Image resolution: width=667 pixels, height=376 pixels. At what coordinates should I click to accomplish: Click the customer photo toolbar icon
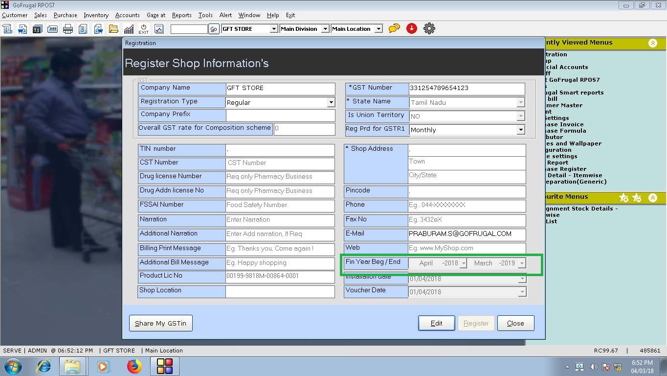click(38, 29)
